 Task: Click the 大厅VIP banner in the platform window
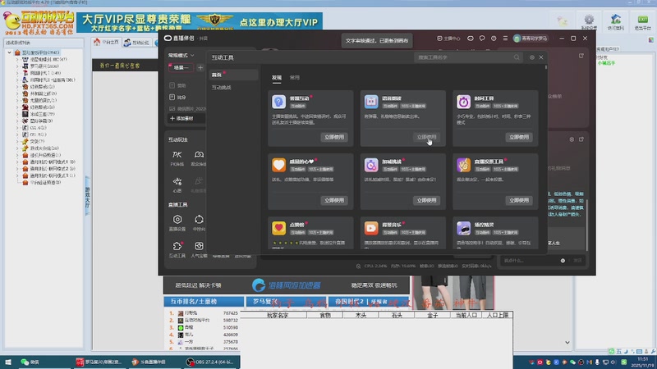[200, 22]
